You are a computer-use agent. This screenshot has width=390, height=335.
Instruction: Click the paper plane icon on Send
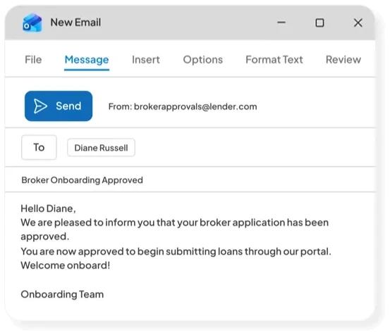(x=40, y=106)
